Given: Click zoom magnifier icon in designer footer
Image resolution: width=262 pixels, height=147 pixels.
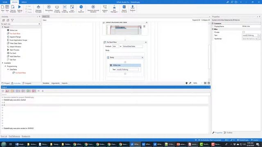Looking at the screenshot, I should [190, 83].
